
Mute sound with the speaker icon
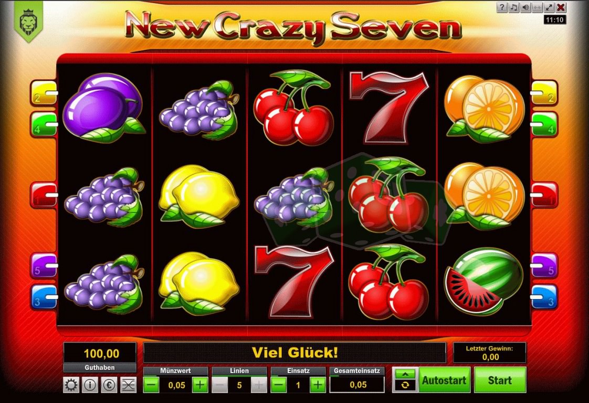click(525, 7)
